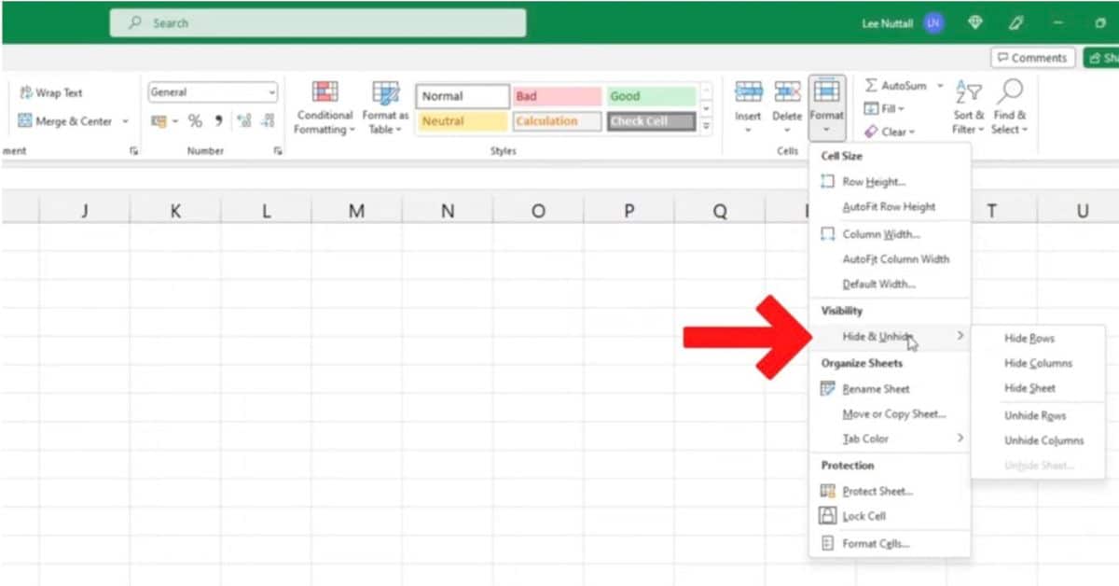This screenshot has width=1119, height=586.
Task: Open the Number group dialog launcher
Action: tap(278, 151)
